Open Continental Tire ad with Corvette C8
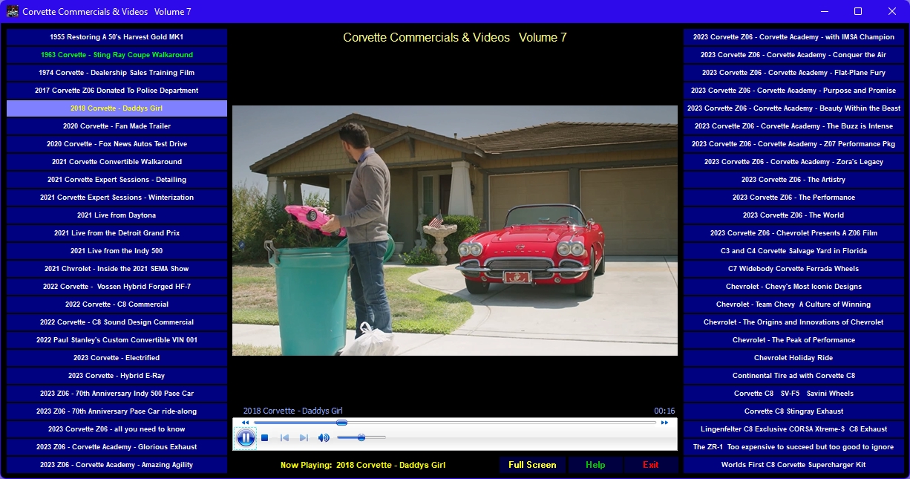The image size is (910, 479). pos(793,376)
